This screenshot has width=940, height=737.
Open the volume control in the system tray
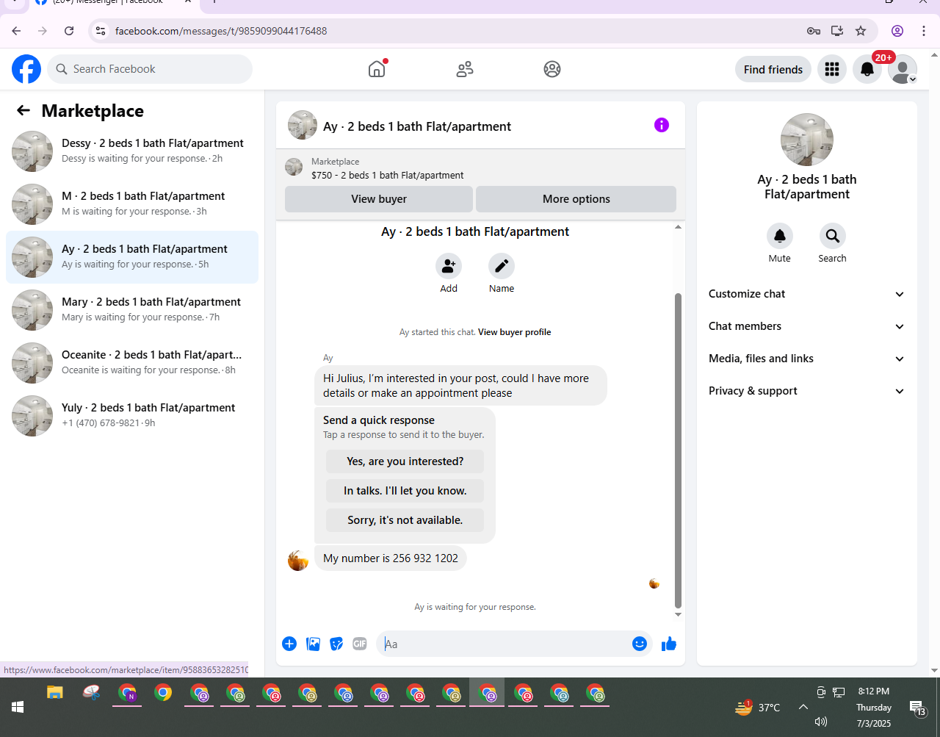(x=821, y=722)
